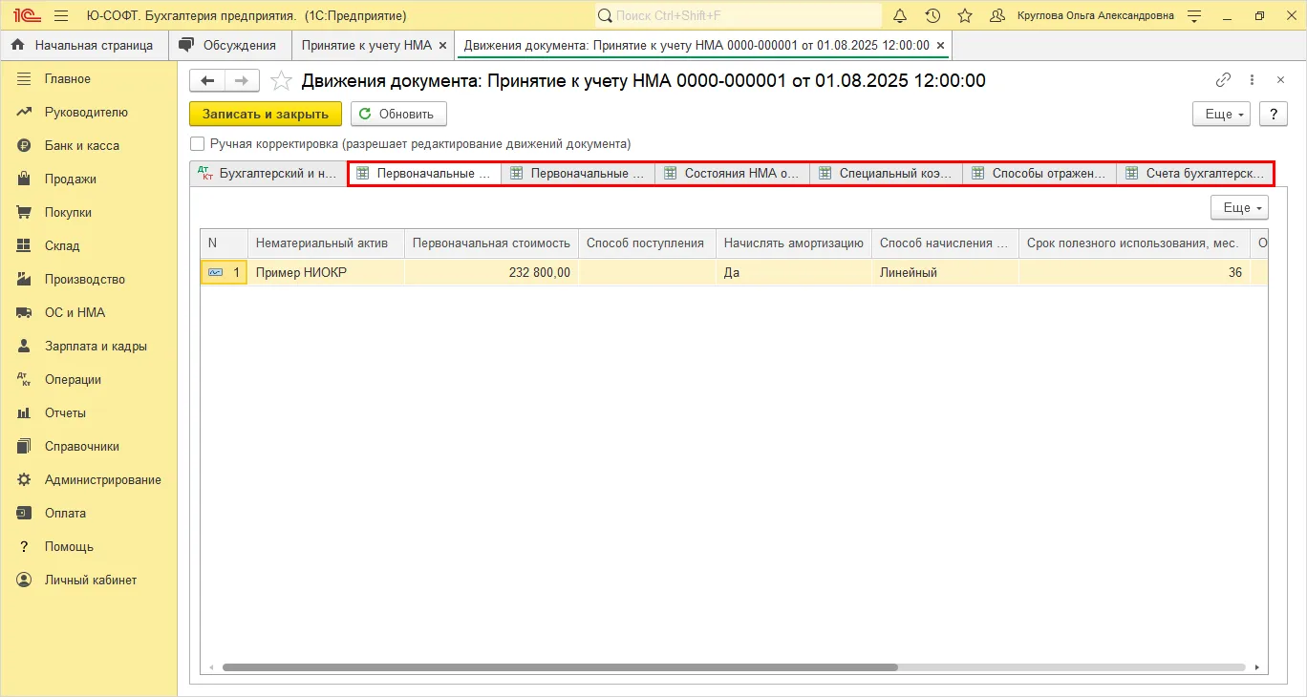
Task: Select the first Первоначальные tab
Action: (x=425, y=174)
